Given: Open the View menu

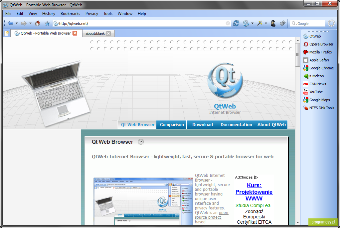Looking at the screenshot, I should click(x=33, y=14).
